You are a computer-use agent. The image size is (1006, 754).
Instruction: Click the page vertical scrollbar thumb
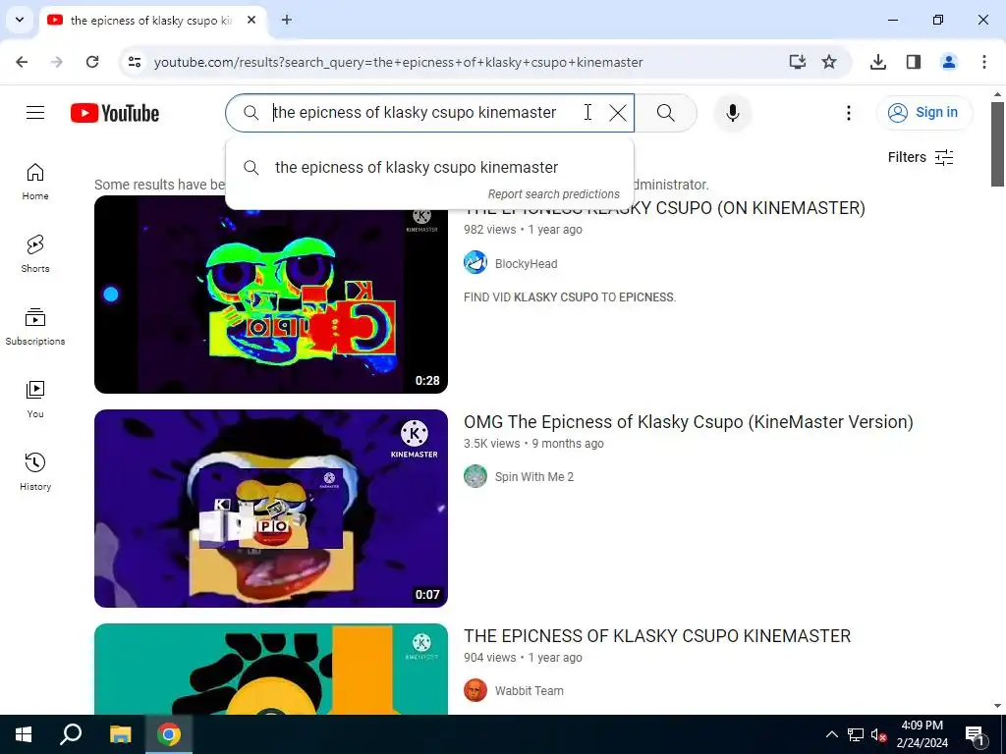[997, 143]
